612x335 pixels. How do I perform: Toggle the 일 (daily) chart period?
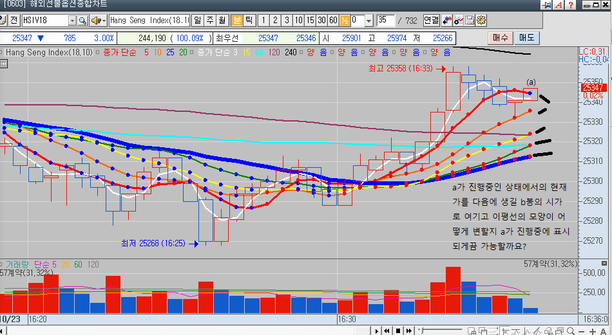coord(196,20)
